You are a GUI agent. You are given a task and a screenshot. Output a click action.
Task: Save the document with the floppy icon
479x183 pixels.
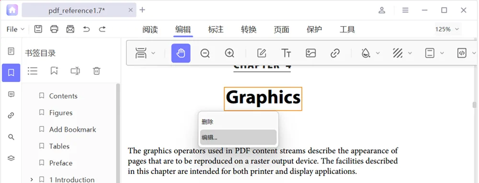[x=38, y=29]
